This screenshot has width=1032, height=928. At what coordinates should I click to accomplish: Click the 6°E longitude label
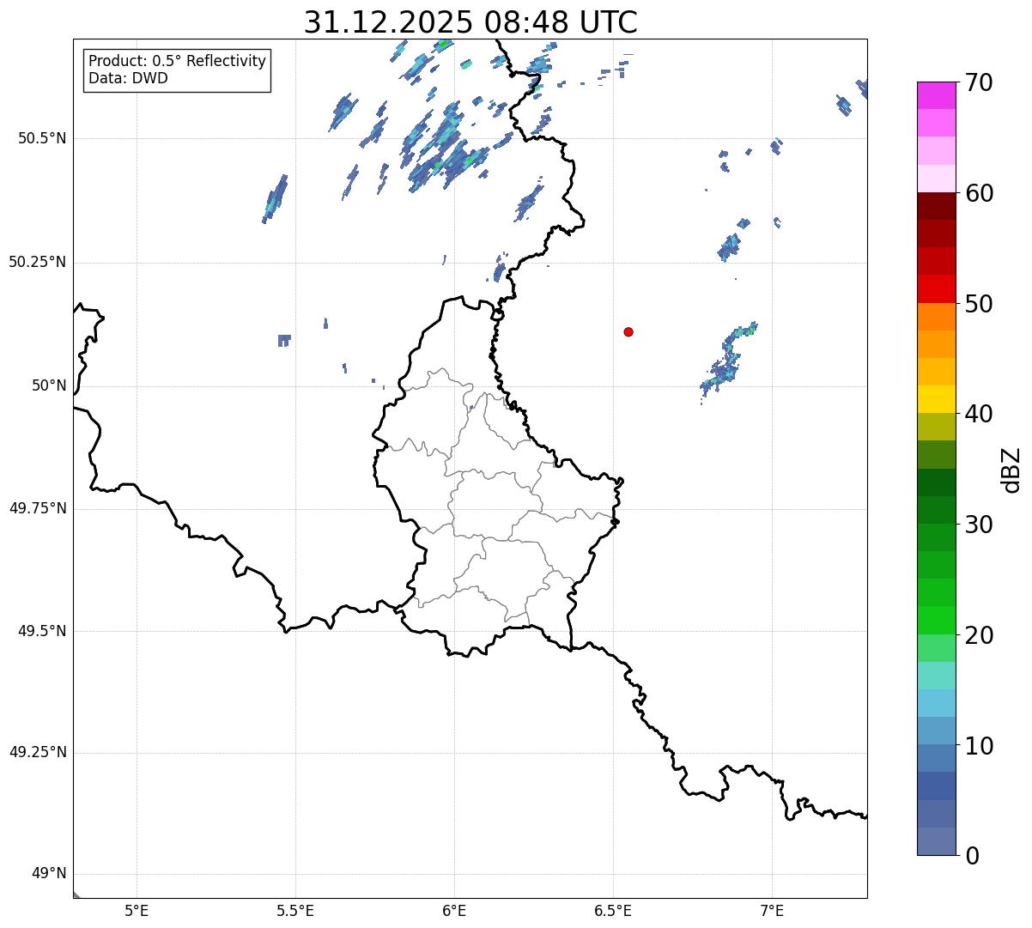(x=454, y=910)
